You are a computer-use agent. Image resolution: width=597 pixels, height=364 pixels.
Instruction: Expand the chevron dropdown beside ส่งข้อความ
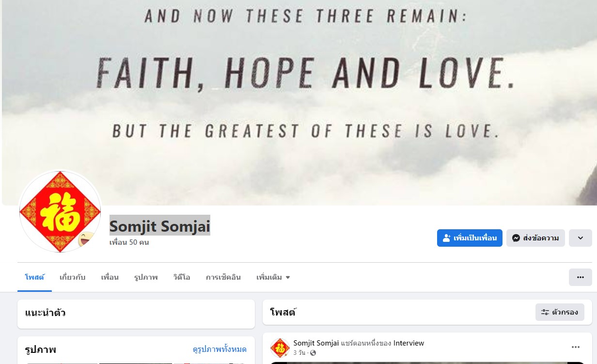tap(581, 238)
